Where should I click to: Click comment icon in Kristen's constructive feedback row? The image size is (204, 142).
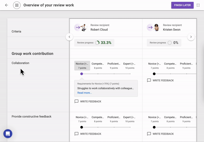pos(149,134)
